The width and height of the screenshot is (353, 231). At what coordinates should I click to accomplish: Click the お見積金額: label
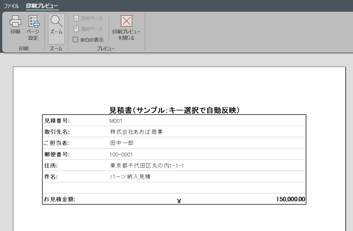[x=60, y=199]
